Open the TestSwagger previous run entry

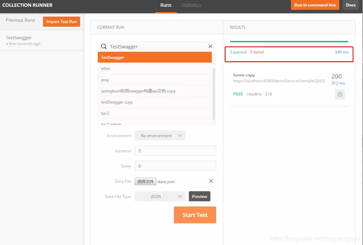click(42, 40)
